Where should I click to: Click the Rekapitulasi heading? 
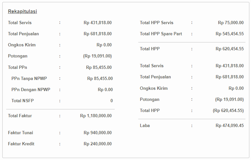coord(23,11)
